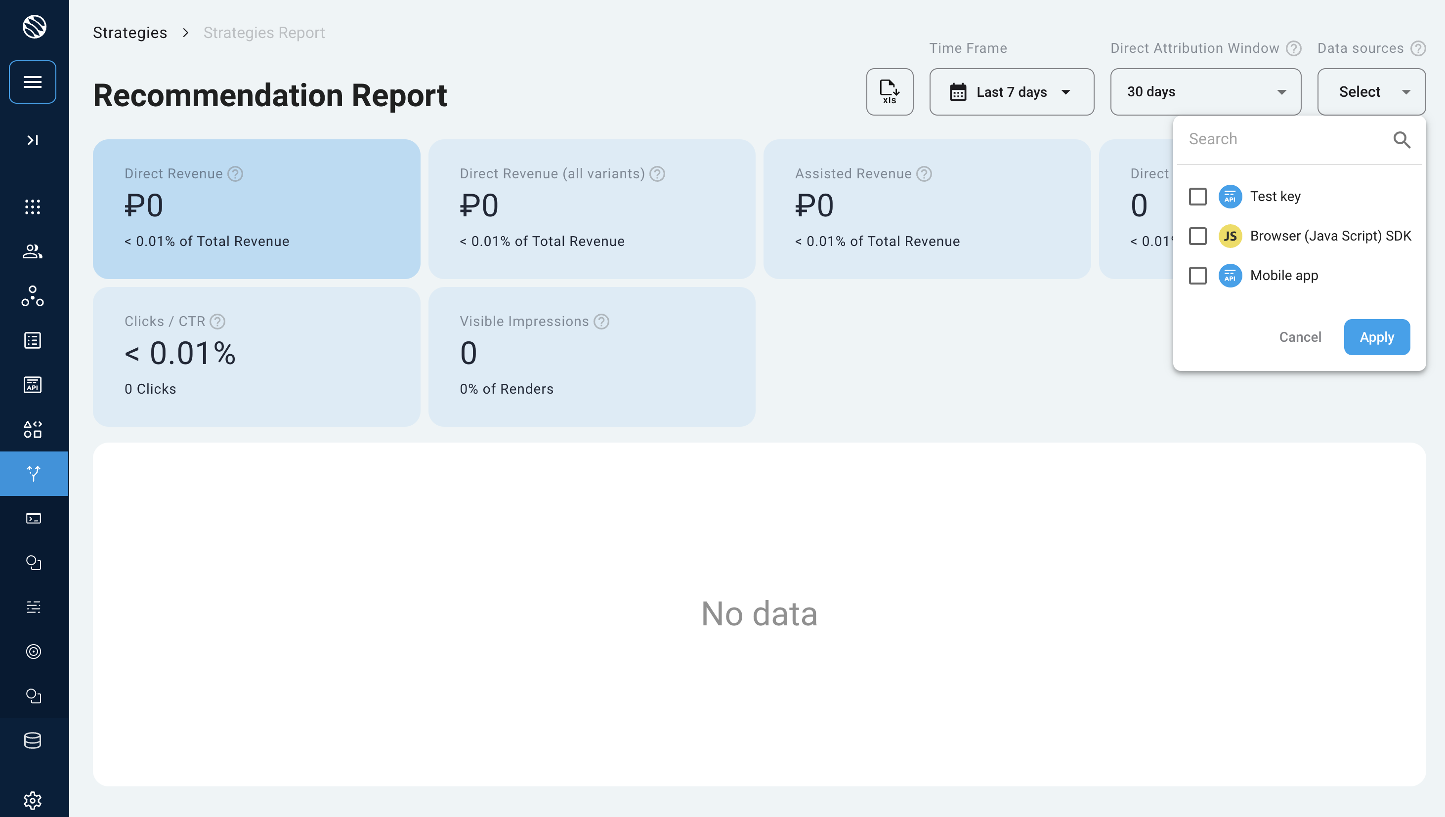
Task: Open the Last 7 days time frame dropdown
Action: (x=1011, y=91)
